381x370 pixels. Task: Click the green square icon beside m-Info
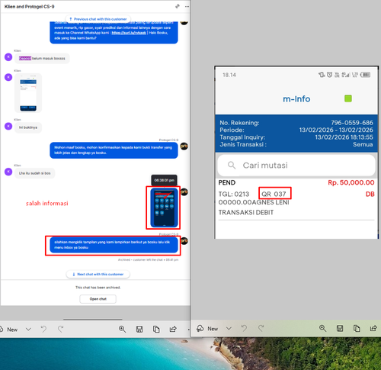[348, 98]
